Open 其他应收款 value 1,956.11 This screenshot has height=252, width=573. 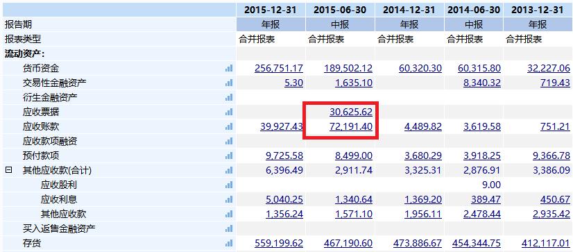(x=423, y=215)
